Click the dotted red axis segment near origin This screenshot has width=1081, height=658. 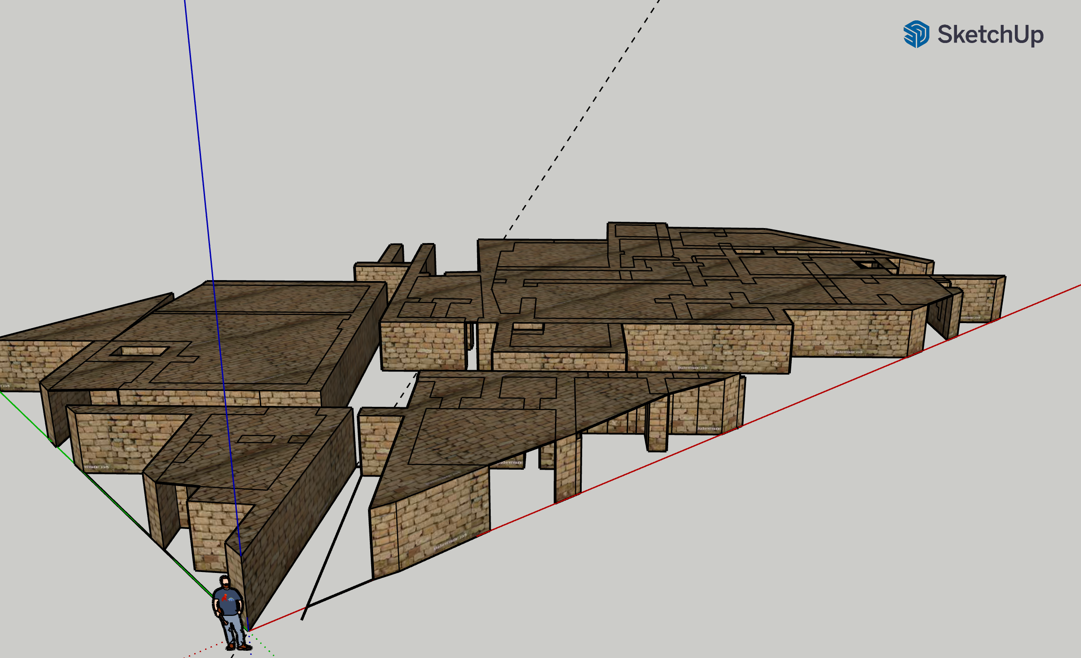point(212,647)
